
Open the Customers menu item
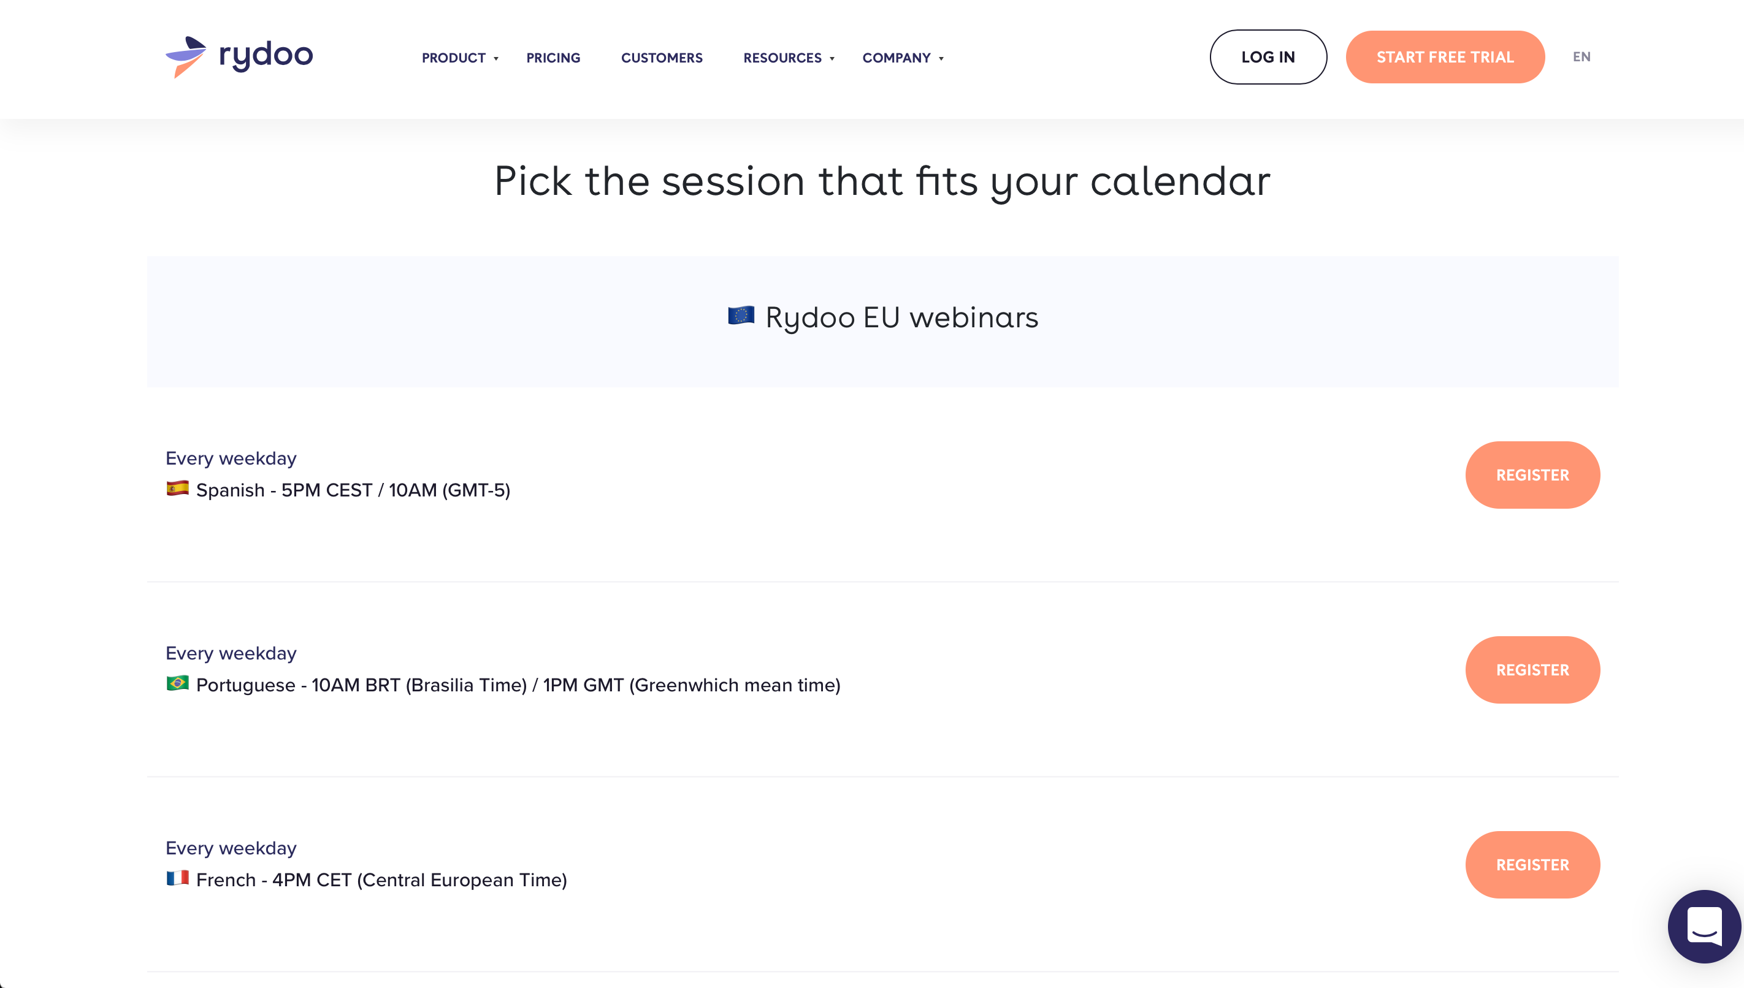coord(662,58)
